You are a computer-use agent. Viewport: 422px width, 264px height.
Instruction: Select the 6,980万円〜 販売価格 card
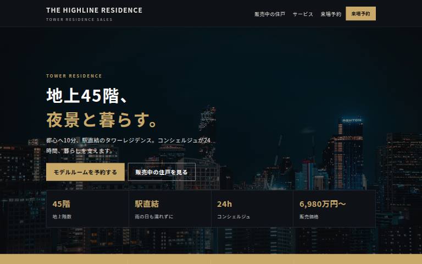tap(334, 209)
